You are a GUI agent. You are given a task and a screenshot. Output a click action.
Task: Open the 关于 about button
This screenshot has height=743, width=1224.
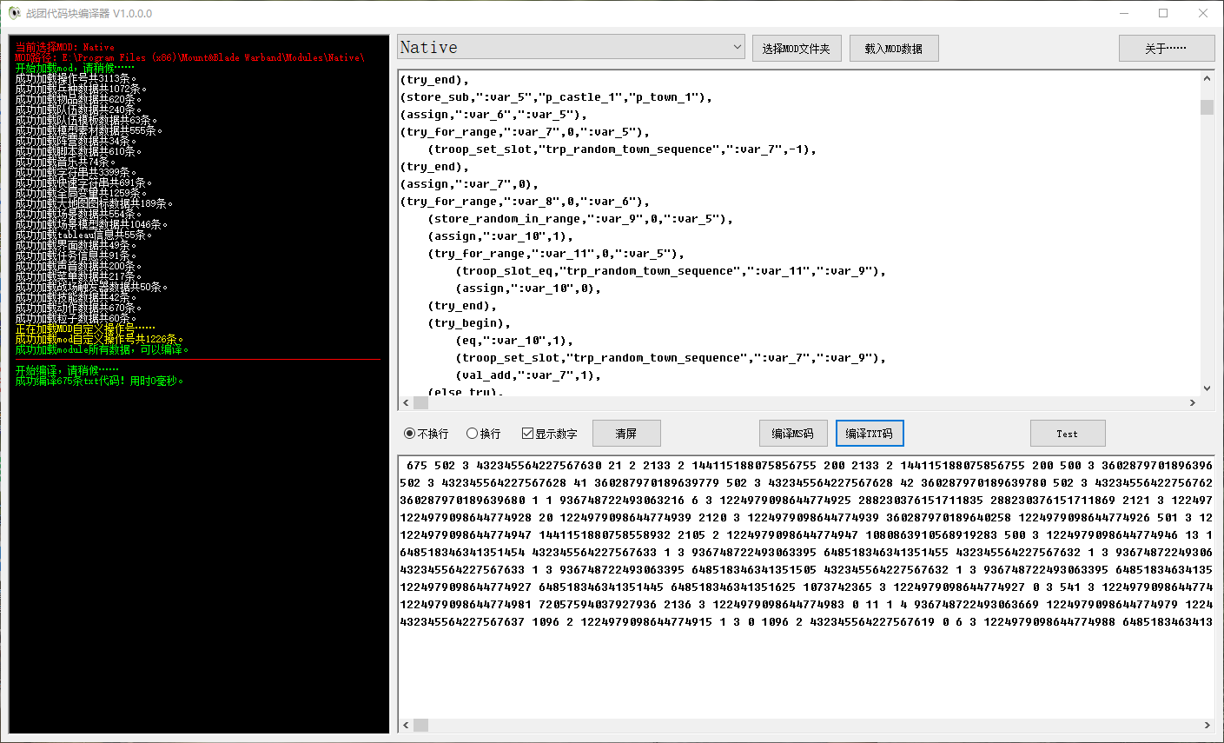[1166, 49]
